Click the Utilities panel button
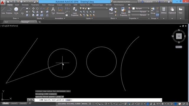189x106 pixels. [x=164, y=11]
